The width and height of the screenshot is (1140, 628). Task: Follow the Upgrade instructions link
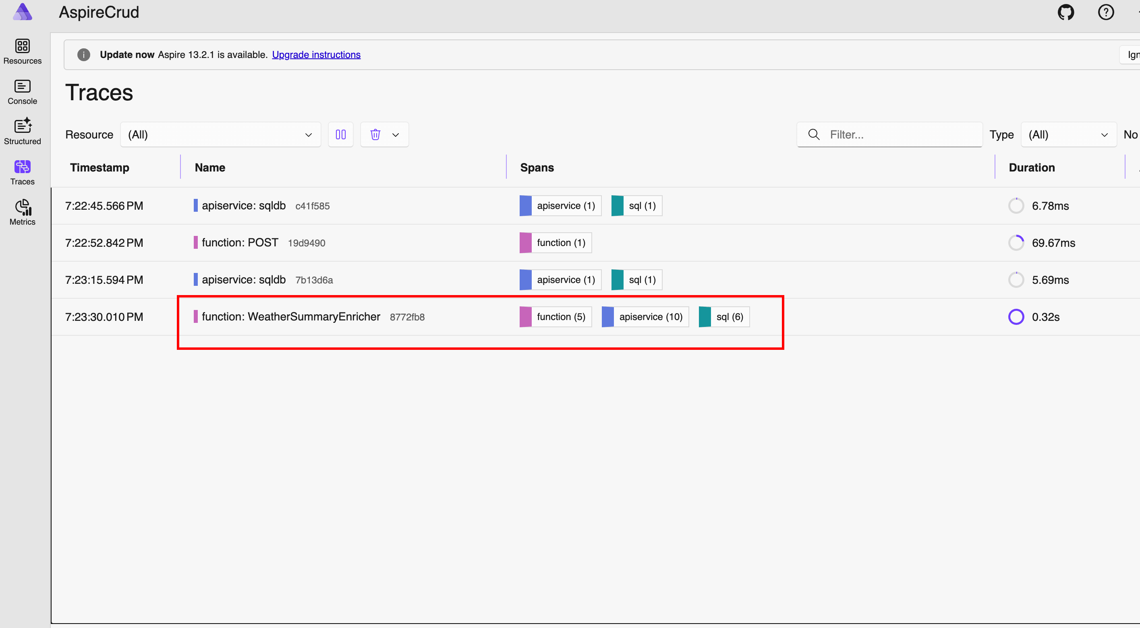tap(316, 54)
